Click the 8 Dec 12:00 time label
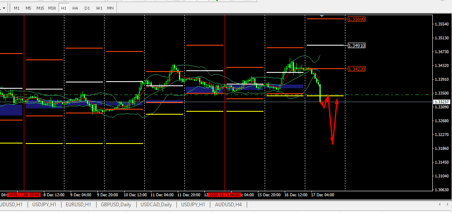This screenshot has height=213, width=452. click(54, 195)
